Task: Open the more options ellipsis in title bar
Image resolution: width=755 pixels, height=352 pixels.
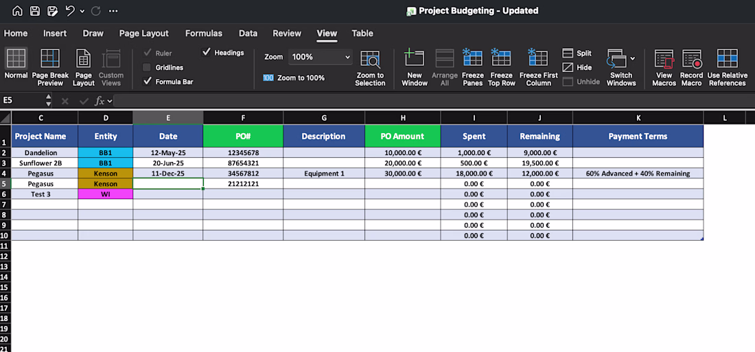Action: point(113,10)
